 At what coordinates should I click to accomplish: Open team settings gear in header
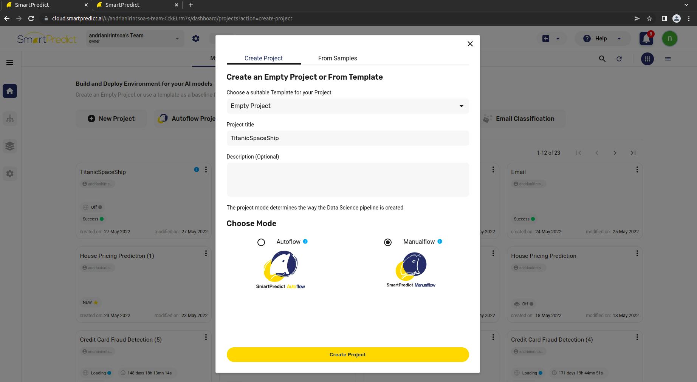195,39
